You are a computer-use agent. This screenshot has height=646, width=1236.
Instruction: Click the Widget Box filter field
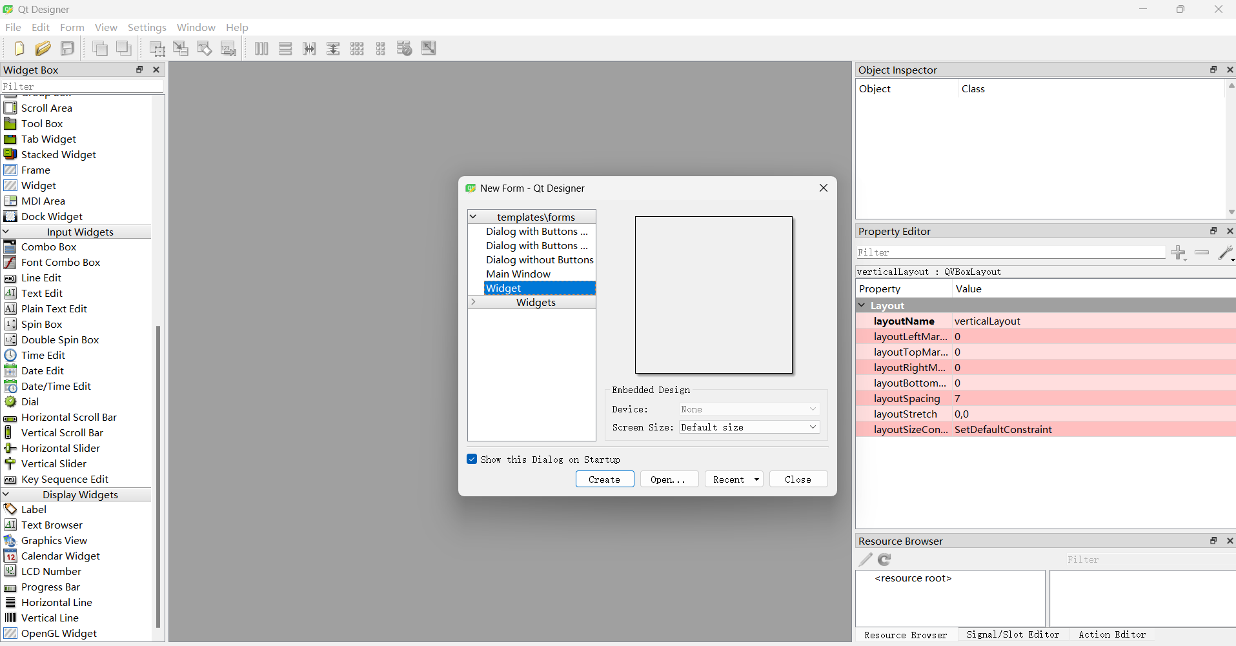82,86
